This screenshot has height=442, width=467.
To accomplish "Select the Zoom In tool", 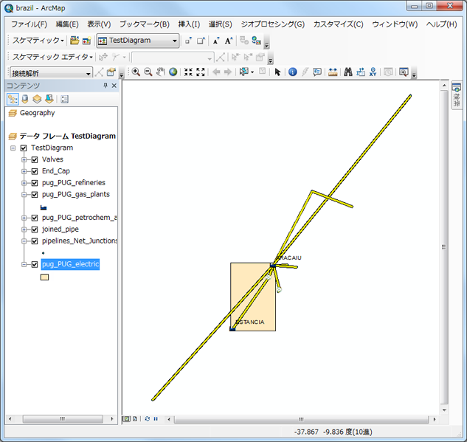I will (x=136, y=72).
